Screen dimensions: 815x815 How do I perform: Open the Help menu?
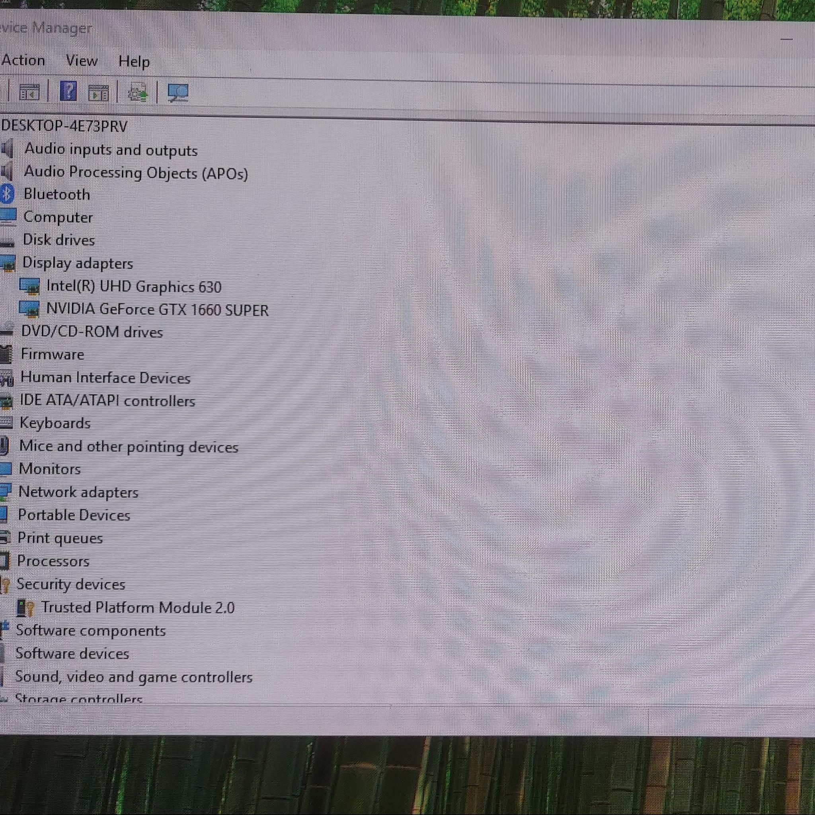(134, 62)
